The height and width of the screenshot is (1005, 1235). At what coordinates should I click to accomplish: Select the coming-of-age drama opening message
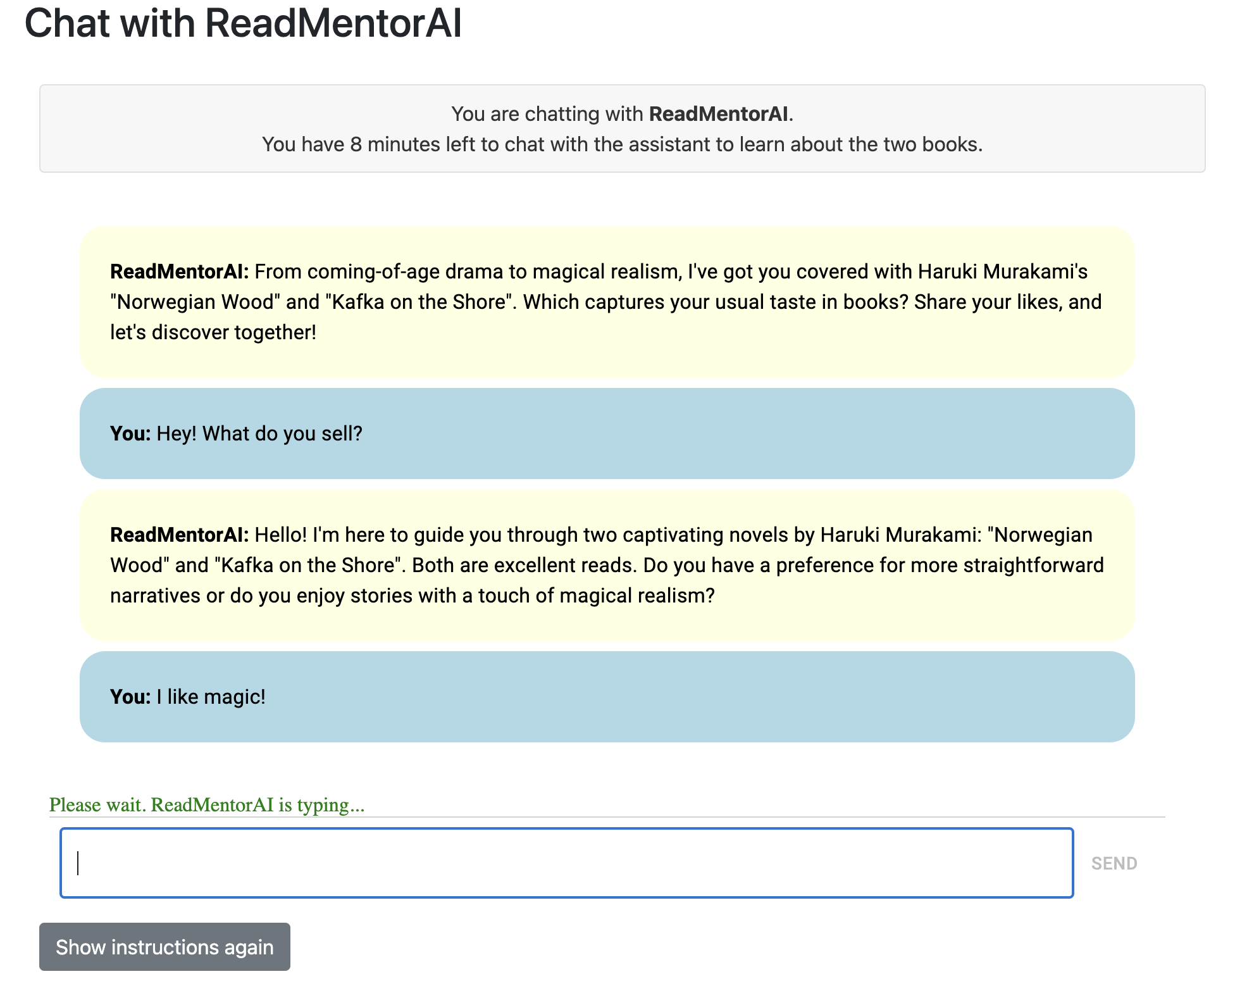tap(607, 302)
